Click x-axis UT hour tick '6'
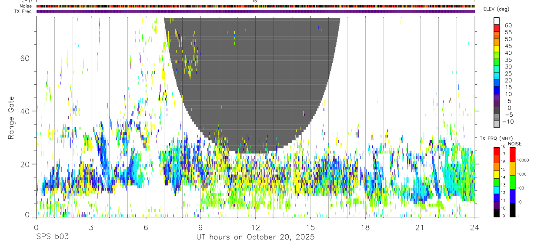534x246 pixels. tap(146, 227)
